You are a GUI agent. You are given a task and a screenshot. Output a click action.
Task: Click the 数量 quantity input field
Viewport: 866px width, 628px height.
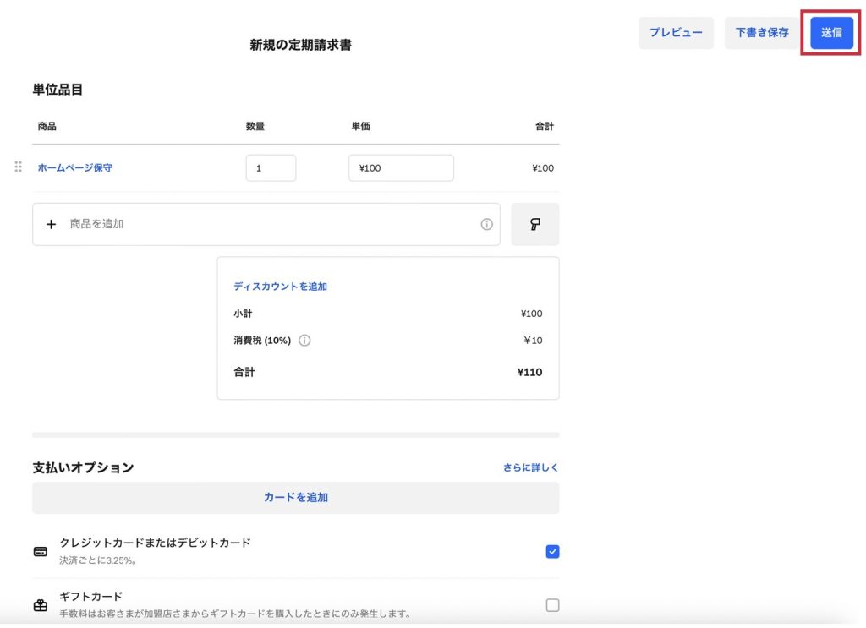(271, 168)
